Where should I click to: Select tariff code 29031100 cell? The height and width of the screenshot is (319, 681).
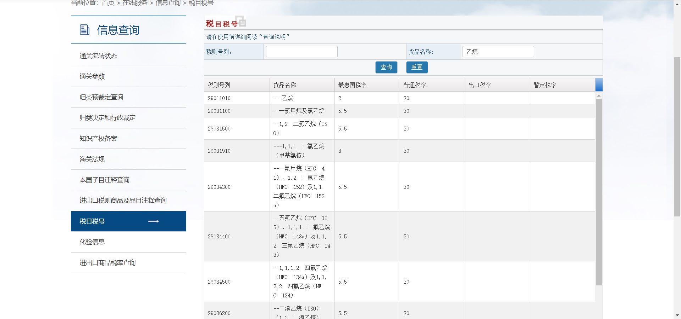coord(237,111)
